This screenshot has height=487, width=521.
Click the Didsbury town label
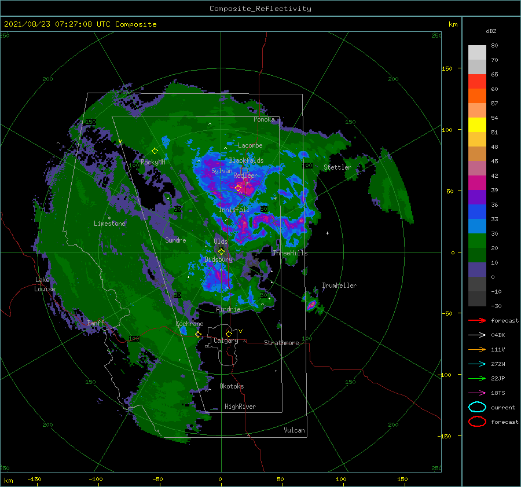pyautogui.click(x=218, y=259)
